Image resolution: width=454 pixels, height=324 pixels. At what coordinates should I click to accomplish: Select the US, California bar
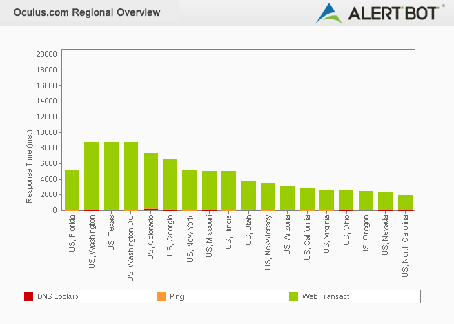tap(307, 199)
